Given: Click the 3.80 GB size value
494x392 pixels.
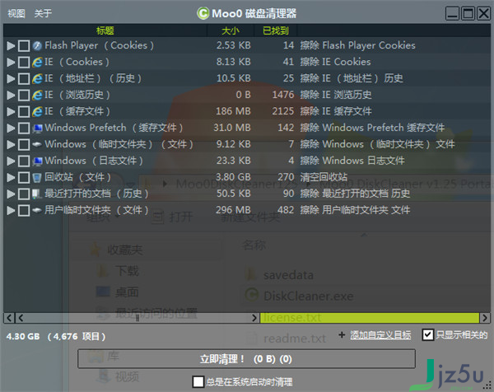Looking at the screenshot, I should click(233, 177).
